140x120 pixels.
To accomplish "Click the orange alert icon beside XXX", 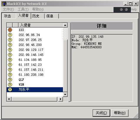I will (10, 30).
